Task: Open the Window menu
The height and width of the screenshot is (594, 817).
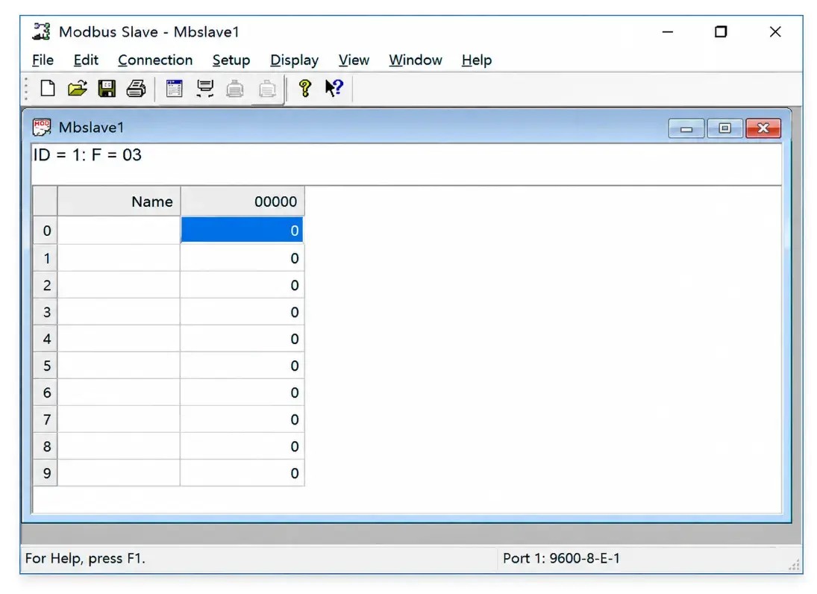Action: [x=416, y=60]
